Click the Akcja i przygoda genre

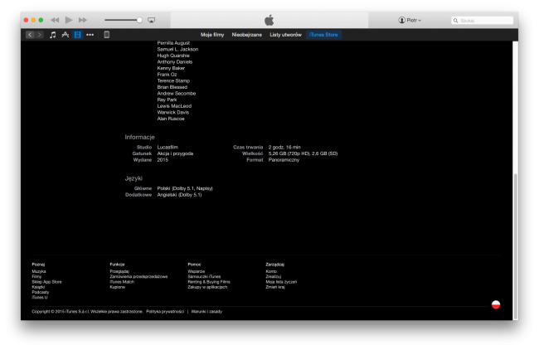click(x=175, y=153)
